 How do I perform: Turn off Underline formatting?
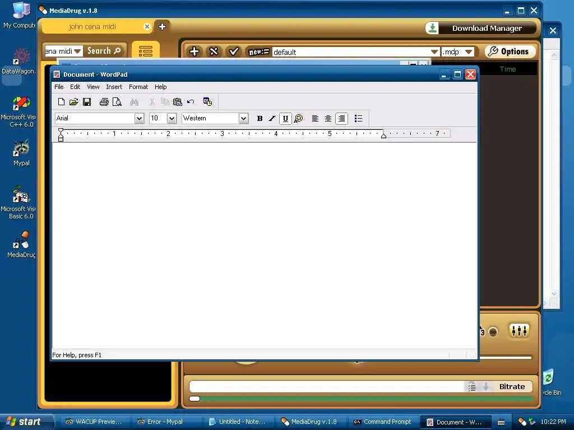tap(285, 119)
